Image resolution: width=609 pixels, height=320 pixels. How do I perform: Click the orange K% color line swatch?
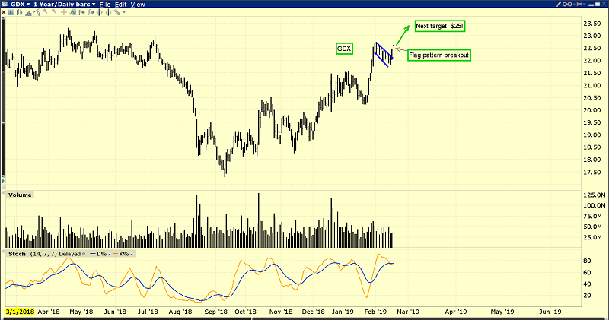pyautogui.click(x=116, y=254)
